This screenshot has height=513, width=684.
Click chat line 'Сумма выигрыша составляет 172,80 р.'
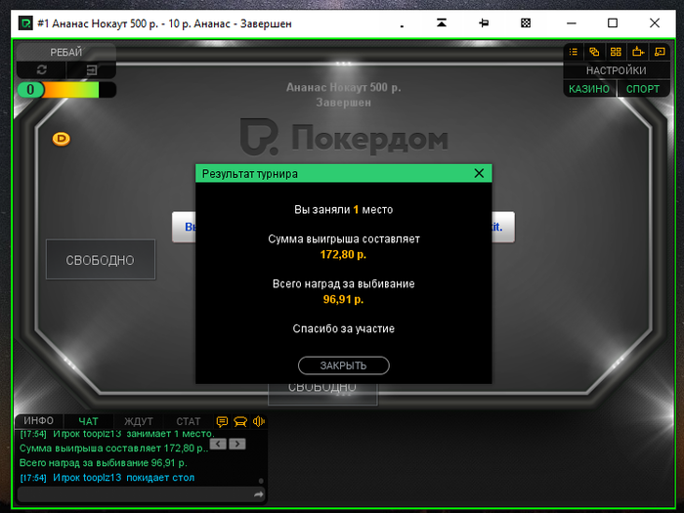(114, 449)
